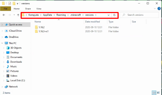Minimize the versions window
Image resolution: width=162 pixels, height=95 pixels.
coord(139,3)
